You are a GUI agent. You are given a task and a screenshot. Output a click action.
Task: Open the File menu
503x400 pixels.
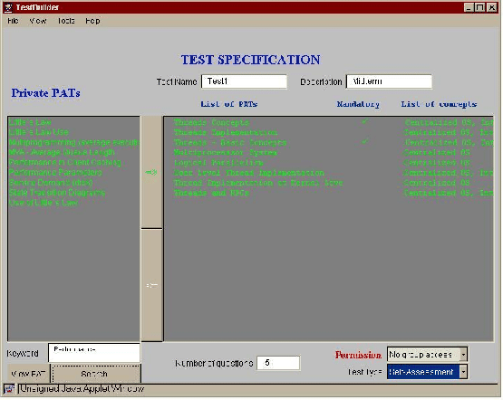pyautogui.click(x=14, y=21)
